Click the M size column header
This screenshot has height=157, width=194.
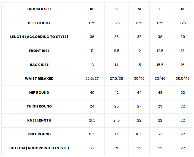pos(139,9)
